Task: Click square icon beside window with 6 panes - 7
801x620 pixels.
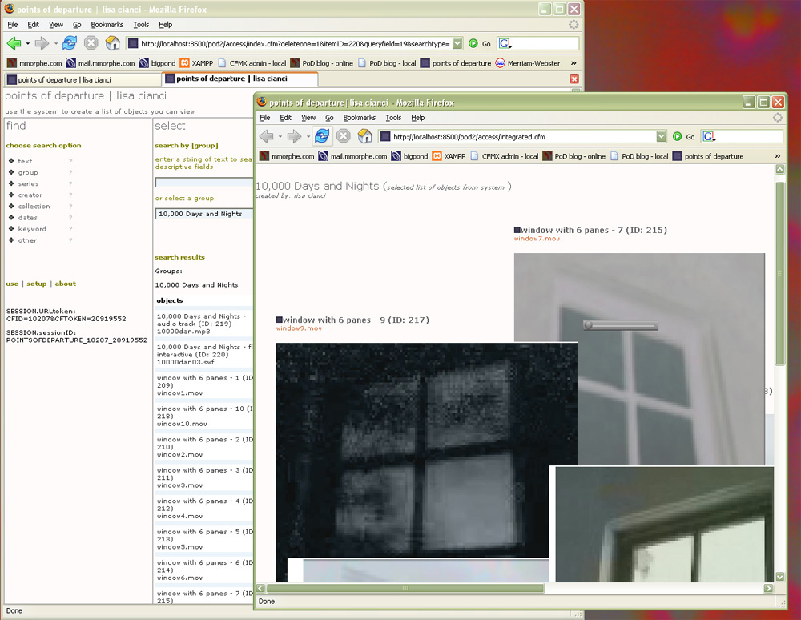Action: [x=517, y=231]
